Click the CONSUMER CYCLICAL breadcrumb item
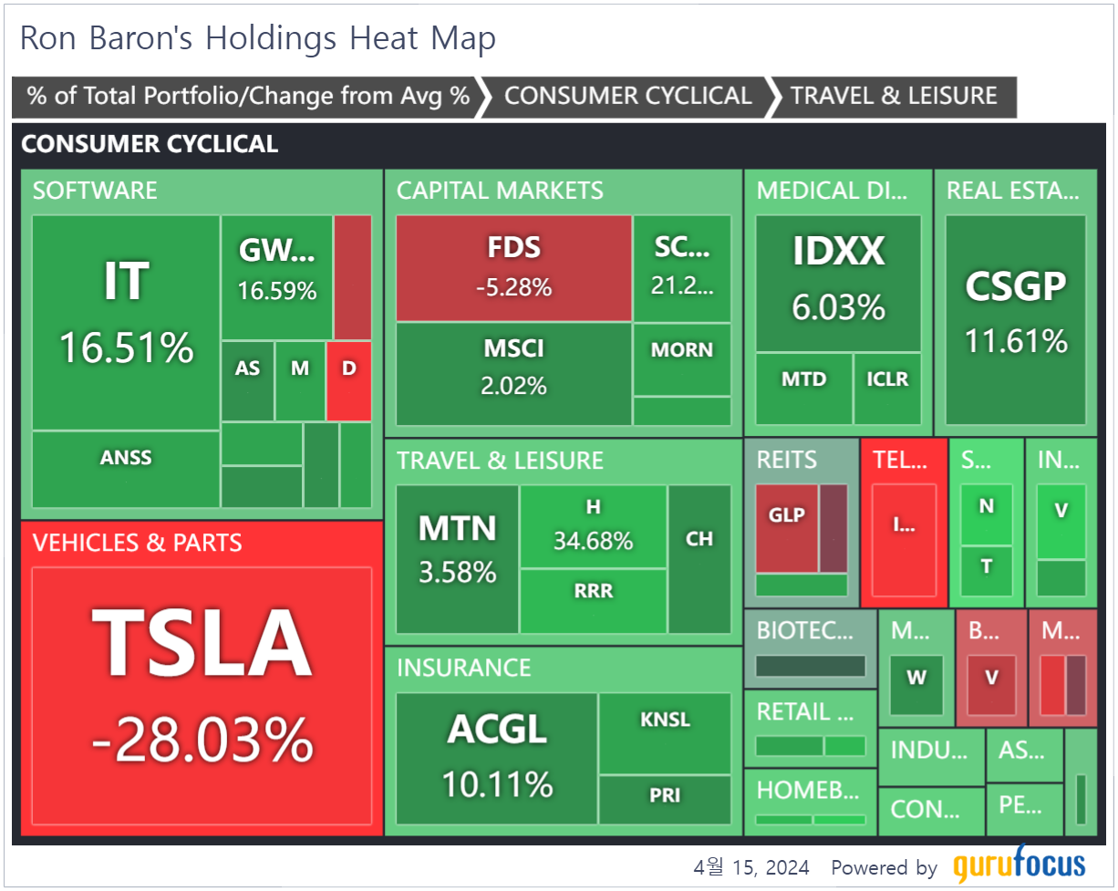Image resolution: width=1118 pixels, height=891 pixels. pos(627,97)
